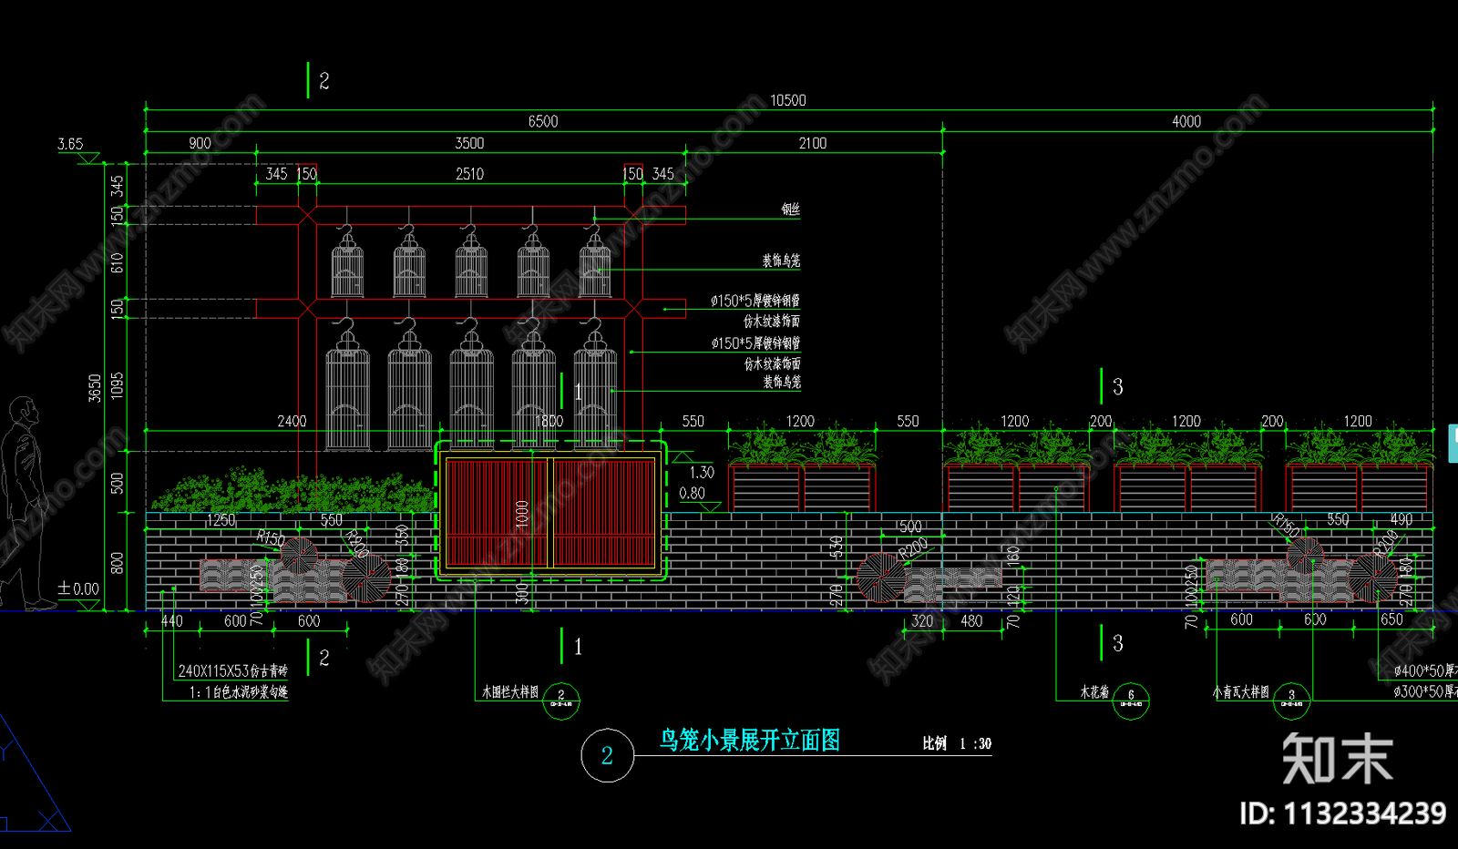Select the 钢丝 annotation label
This screenshot has height=849, width=1458.
[x=790, y=210]
